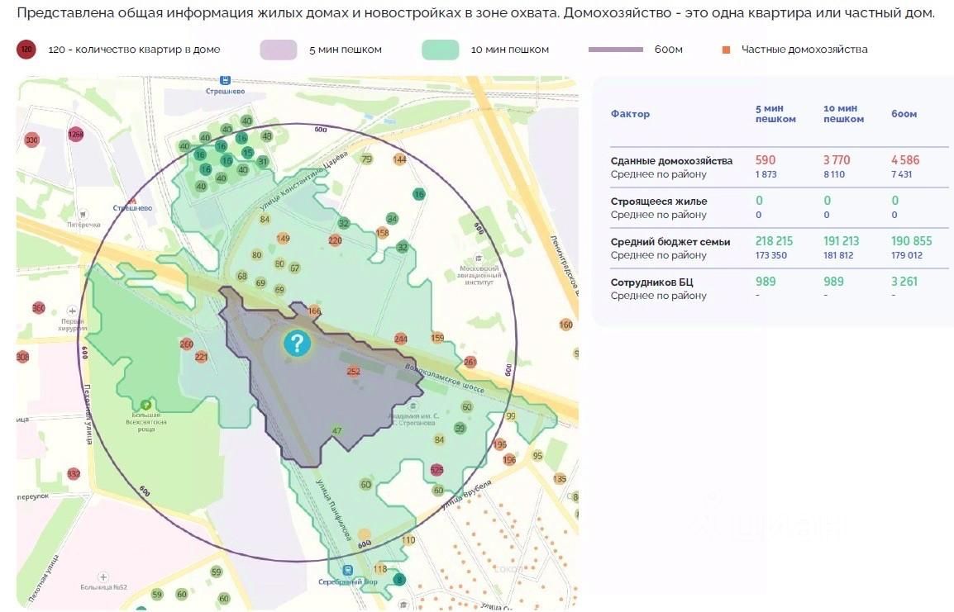Click the Строящееся жилье row label
This screenshot has height=612, width=954.
tap(659, 202)
